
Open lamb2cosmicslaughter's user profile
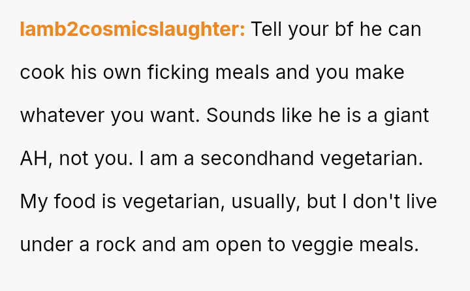[x=133, y=30]
